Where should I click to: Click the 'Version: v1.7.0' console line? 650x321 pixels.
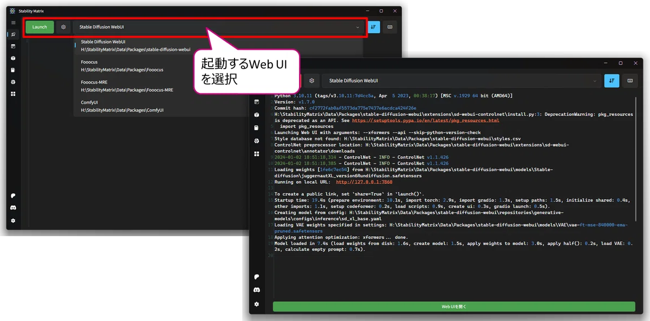(x=295, y=102)
